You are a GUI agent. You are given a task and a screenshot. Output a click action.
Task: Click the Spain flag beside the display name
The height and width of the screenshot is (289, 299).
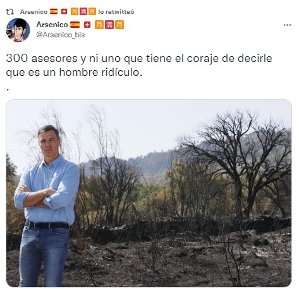coord(75,25)
